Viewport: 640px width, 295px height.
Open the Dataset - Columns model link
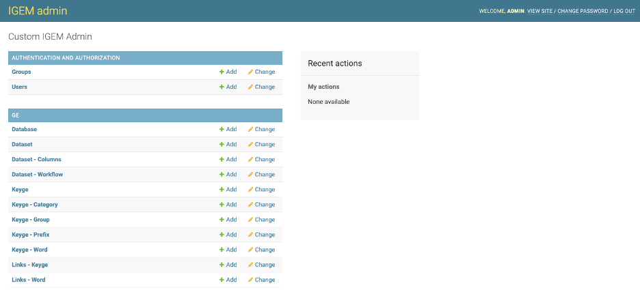tap(36, 159)
